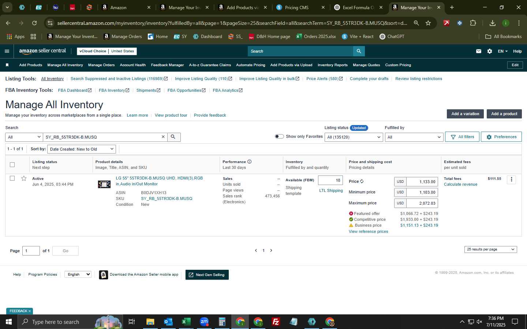Open the Preferences button
This screenshot has width=527, height=329.
pyautogui.click(x=501, y=137)
